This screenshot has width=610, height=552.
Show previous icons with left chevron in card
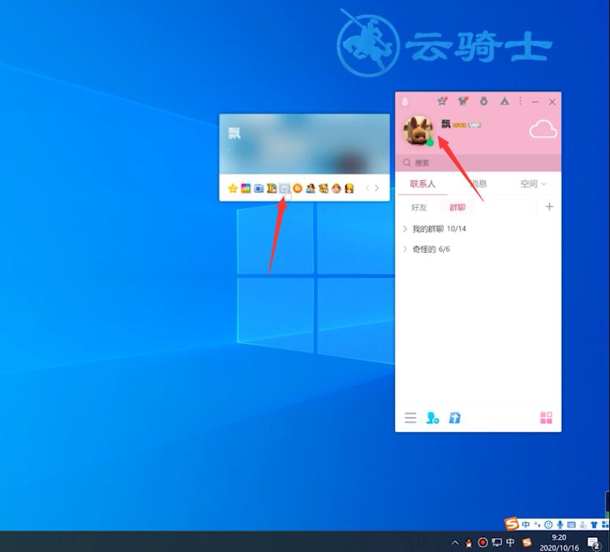coord(367,188)
